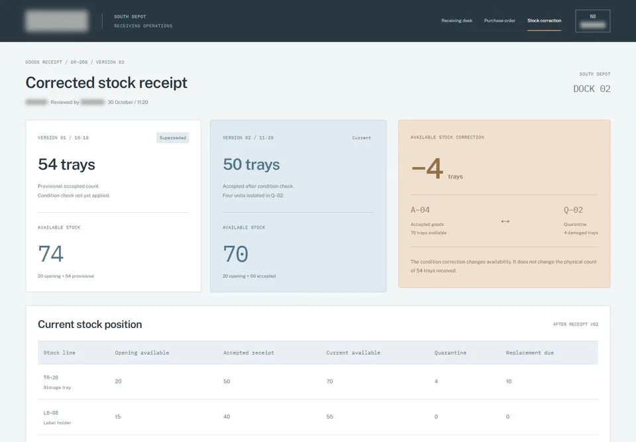Screen dimensions: 636x442
Task: Click Accepted receipt value 40 for LB-08
Action: tap(227, 417)
